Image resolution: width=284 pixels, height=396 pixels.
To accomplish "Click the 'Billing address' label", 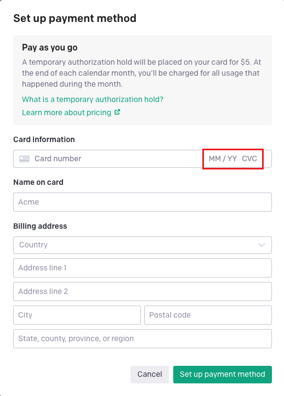I will pos(40,226).
